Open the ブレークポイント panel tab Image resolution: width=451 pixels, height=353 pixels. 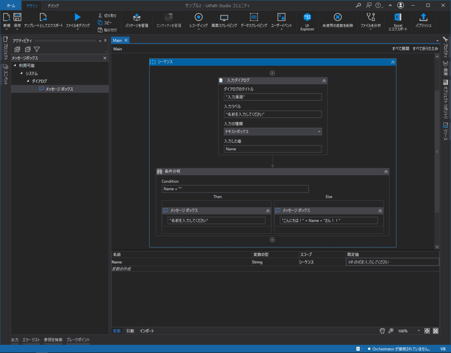[x=78, y=340]
